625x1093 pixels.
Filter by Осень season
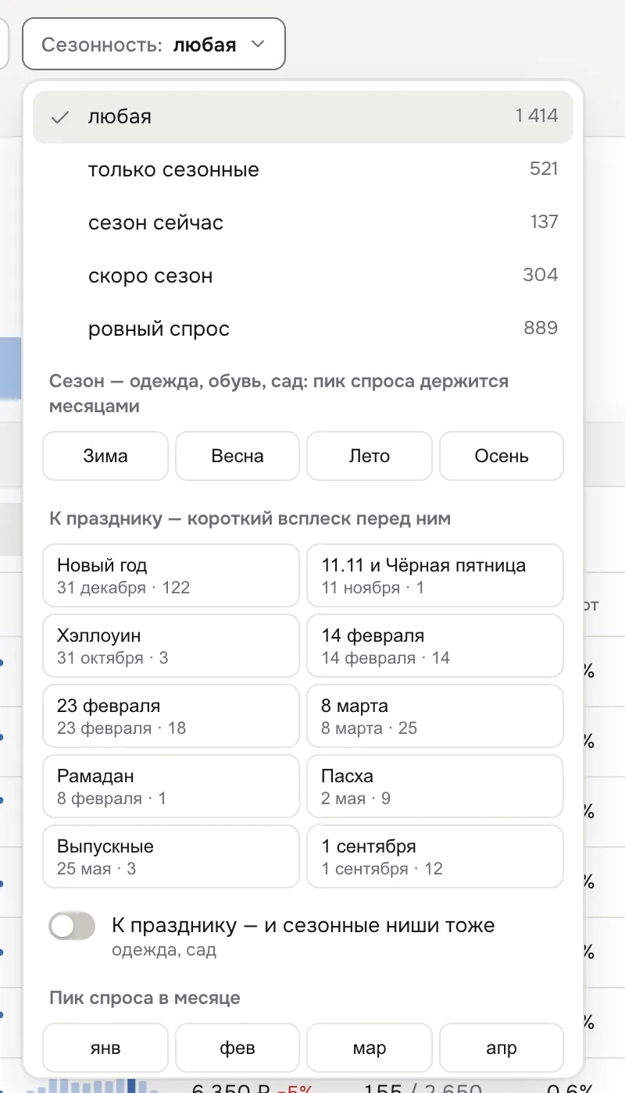pyautogui.click(x=502, y=456)
